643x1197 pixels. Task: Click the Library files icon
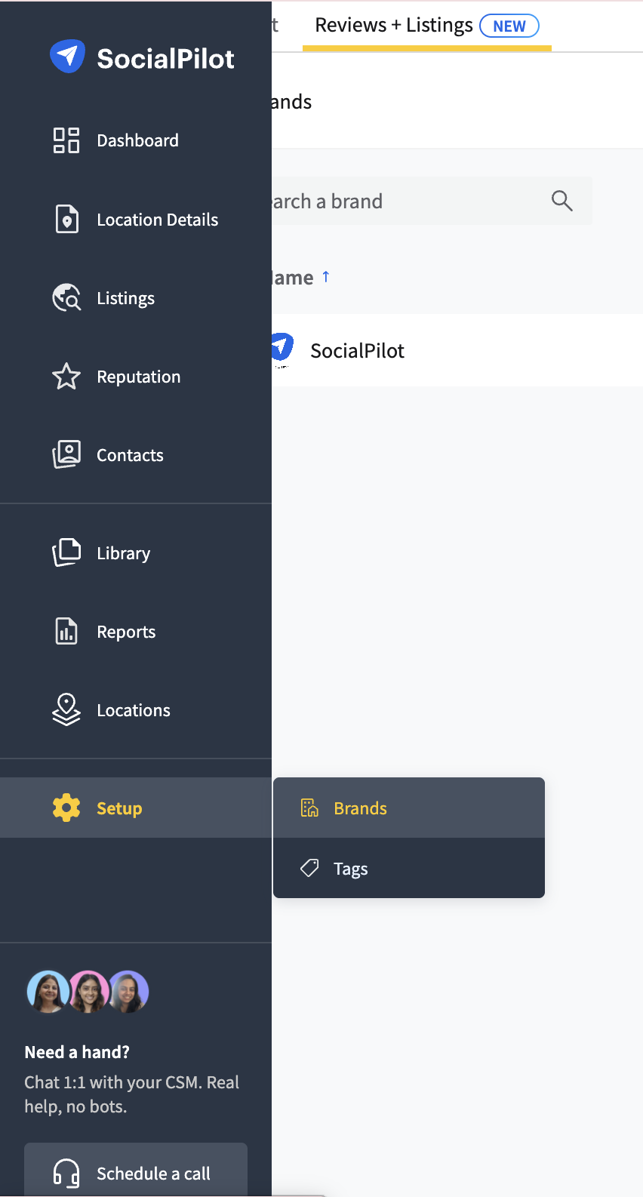[x=66, y=552]
